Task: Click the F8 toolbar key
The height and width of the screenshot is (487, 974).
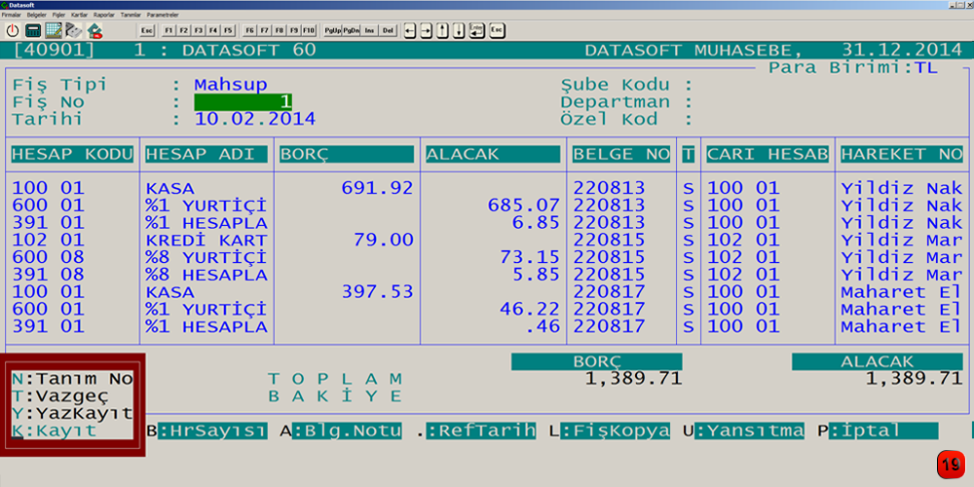Action: 280,30
